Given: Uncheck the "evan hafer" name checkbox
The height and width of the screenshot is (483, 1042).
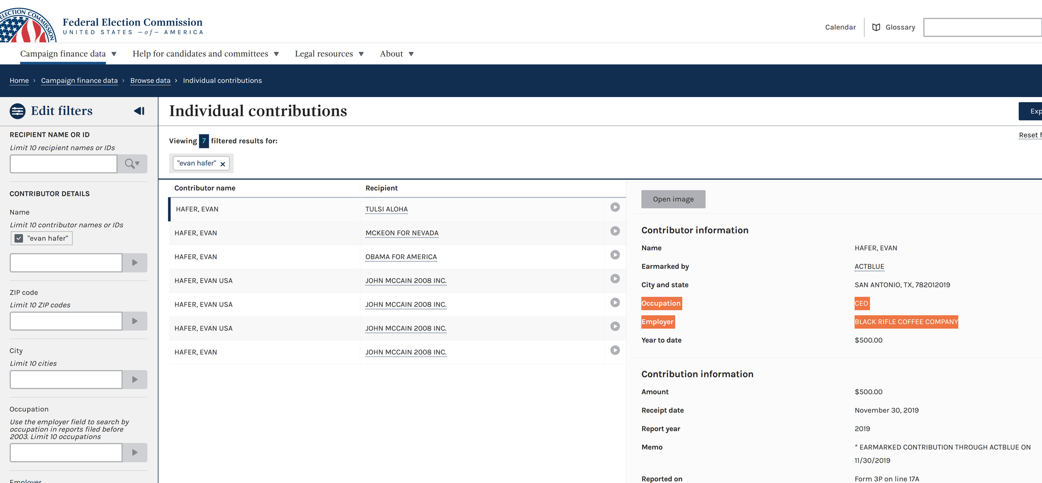Looking at the screenshot, I should click(x=19, y=238).
